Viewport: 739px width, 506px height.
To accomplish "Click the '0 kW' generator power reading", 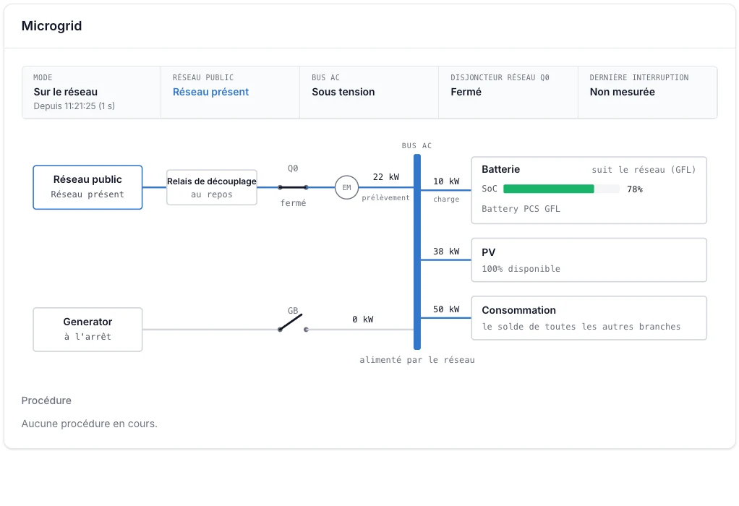I will (x=363, y=320).
